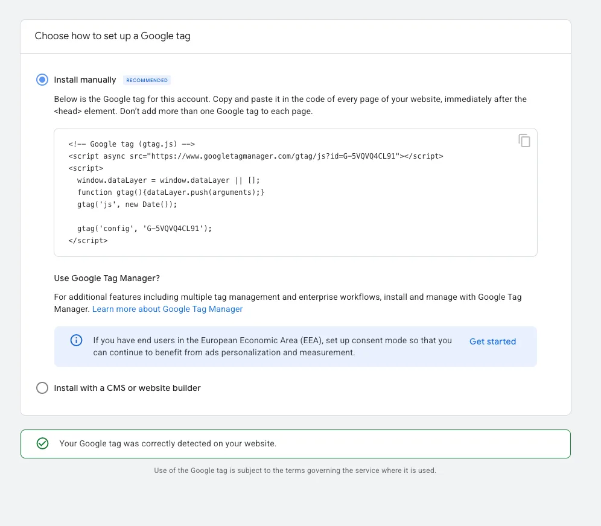Screen dimensions: 601x526
Task: Click the closing </script> tag line
Action: click(x=87, y=241)
